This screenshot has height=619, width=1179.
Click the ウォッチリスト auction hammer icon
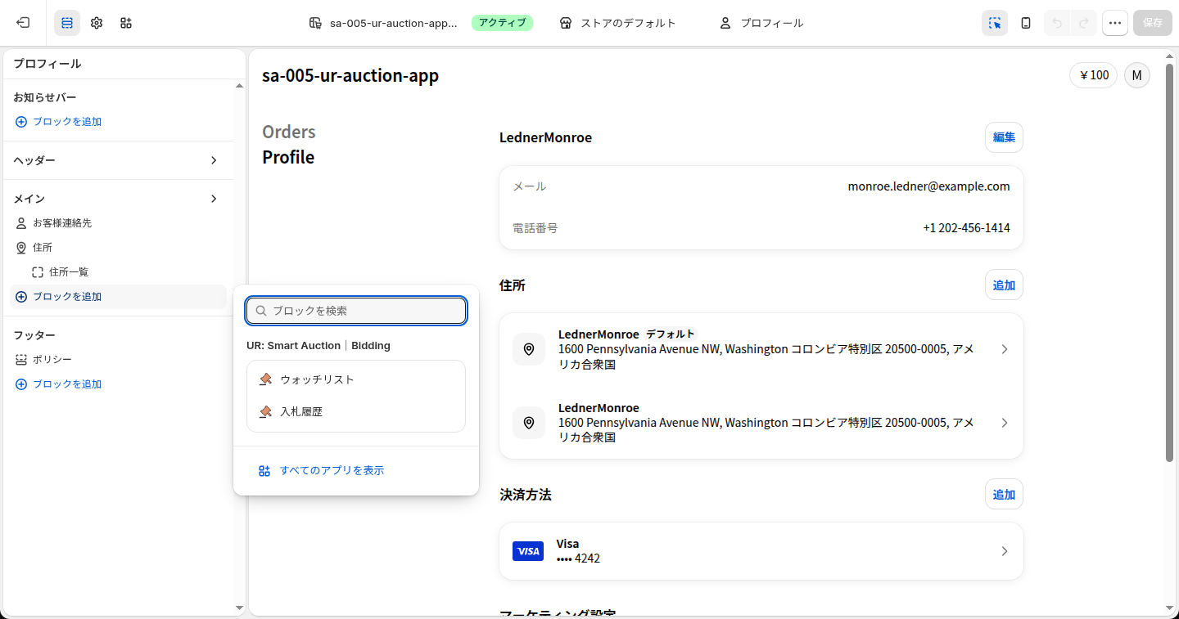point(265,379)
